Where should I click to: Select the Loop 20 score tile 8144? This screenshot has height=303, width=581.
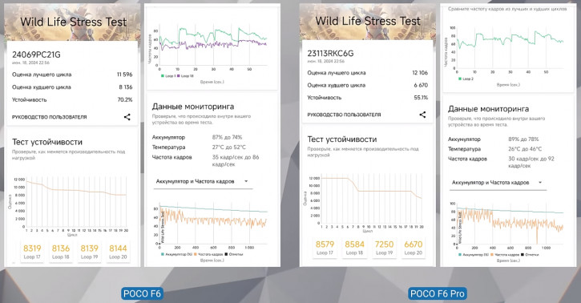[x=118, y=252]
